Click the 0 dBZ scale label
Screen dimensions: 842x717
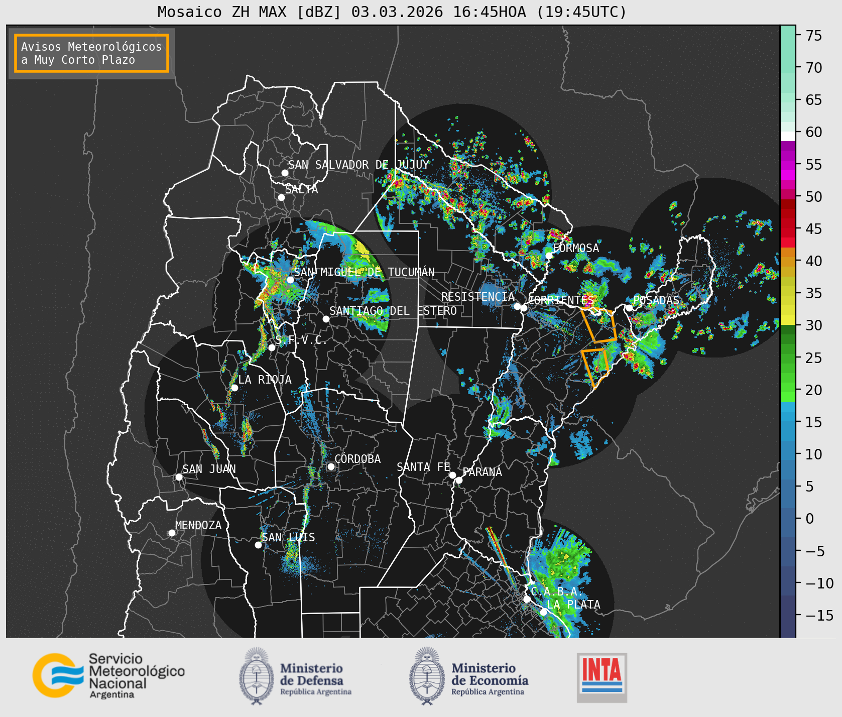(809, 519)
